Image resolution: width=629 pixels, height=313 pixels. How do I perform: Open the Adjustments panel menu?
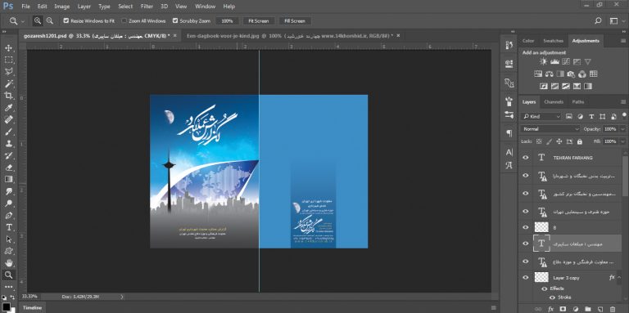pyautogui.click(x=623, y=41)
